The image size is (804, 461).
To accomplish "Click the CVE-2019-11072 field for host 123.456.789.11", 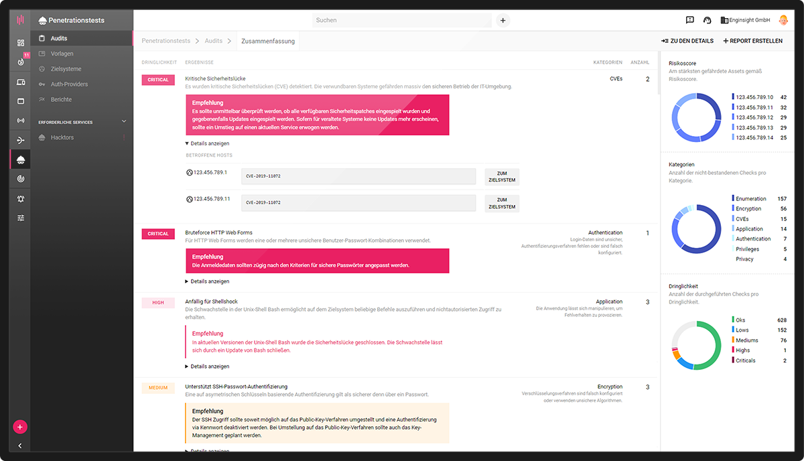I will point(358,203).
